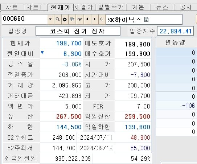
Task: Switch to the 기본 tab
Action: (138, 7)
